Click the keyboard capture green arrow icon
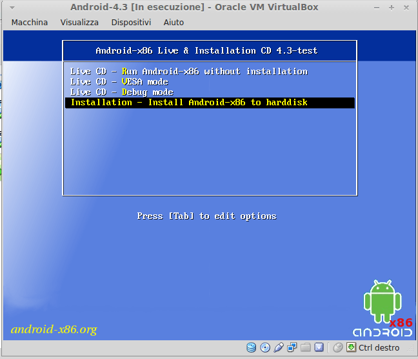418x359 pixels. (352, 347)
